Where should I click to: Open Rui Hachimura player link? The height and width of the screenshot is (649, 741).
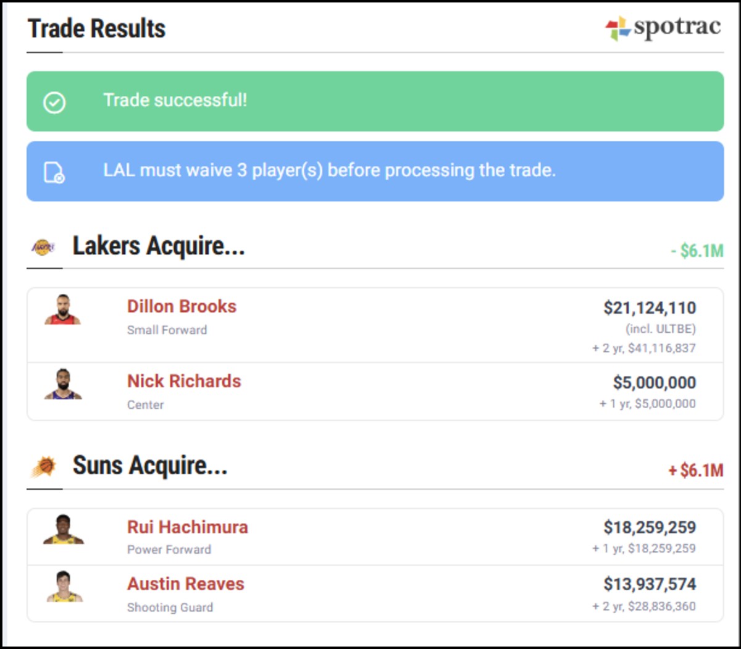(x=188, y=527)
